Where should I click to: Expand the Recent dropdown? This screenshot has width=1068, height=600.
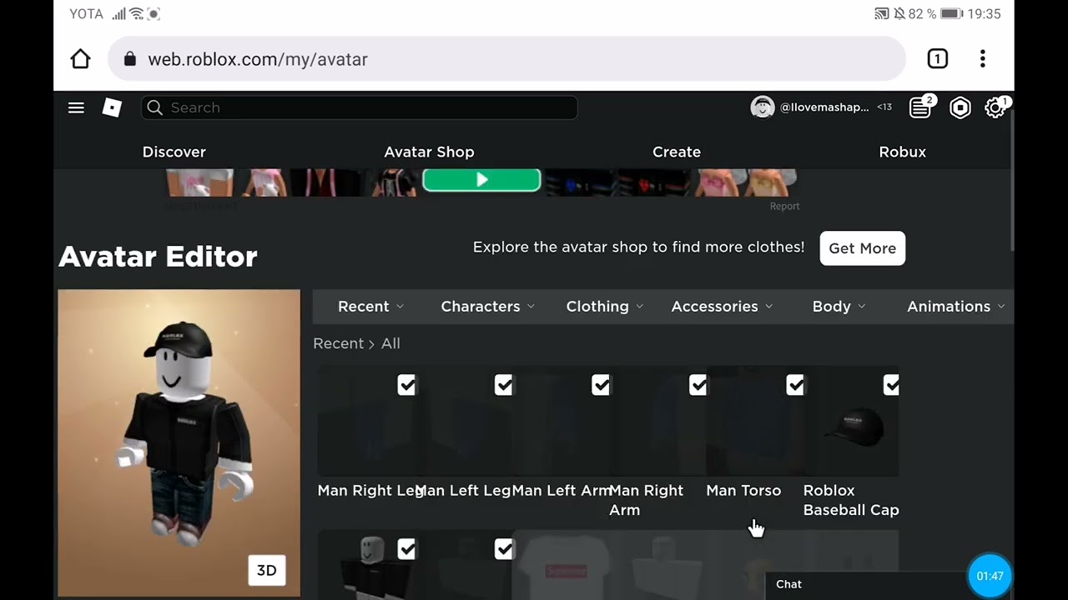(370, 307)
